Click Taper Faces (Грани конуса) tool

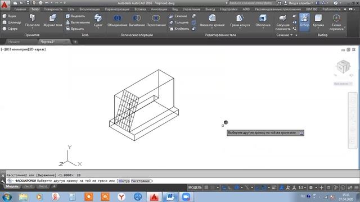(x=240, y=20)
